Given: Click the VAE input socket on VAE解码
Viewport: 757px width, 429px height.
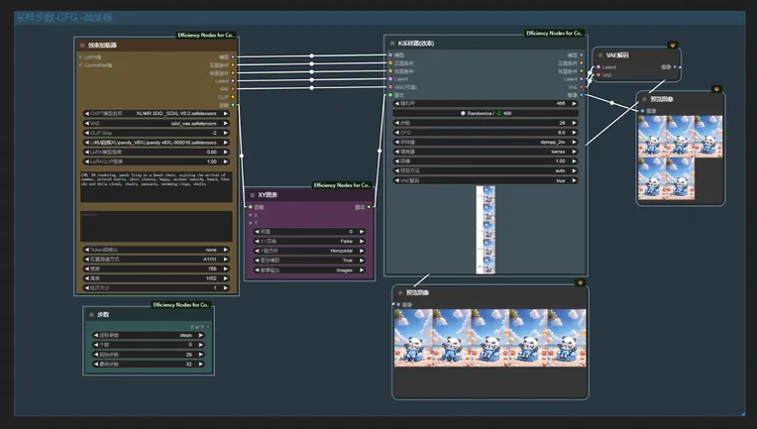Looking at the screenshot, I should coord(598,74).
